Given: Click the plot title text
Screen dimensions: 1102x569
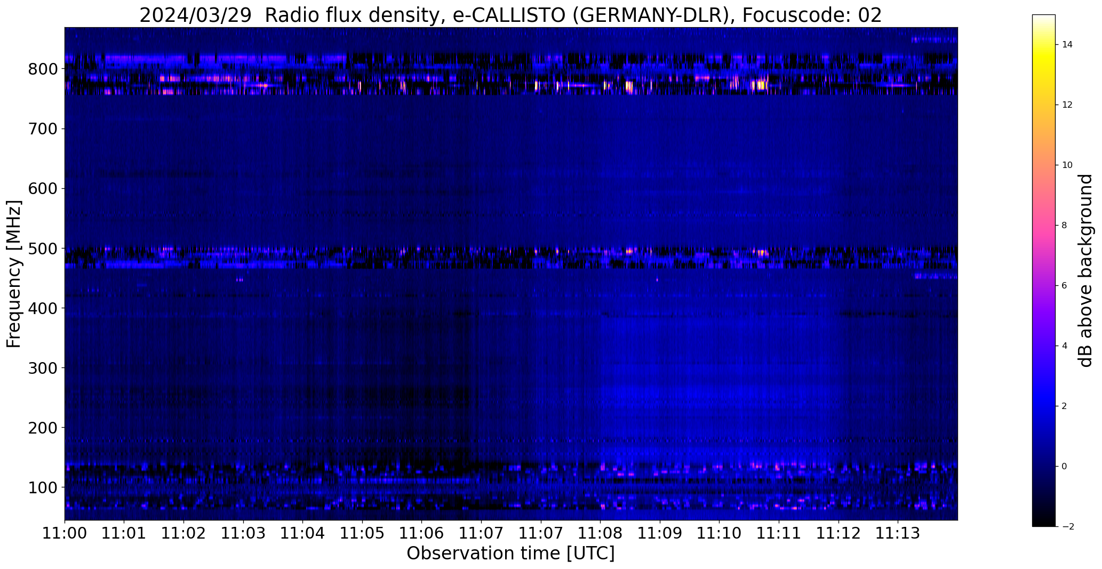Looking at the screenshot, I should click(510, 15).
